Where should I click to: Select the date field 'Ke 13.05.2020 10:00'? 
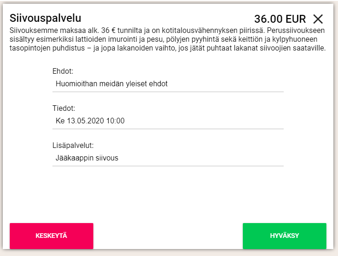pos(168,121)
